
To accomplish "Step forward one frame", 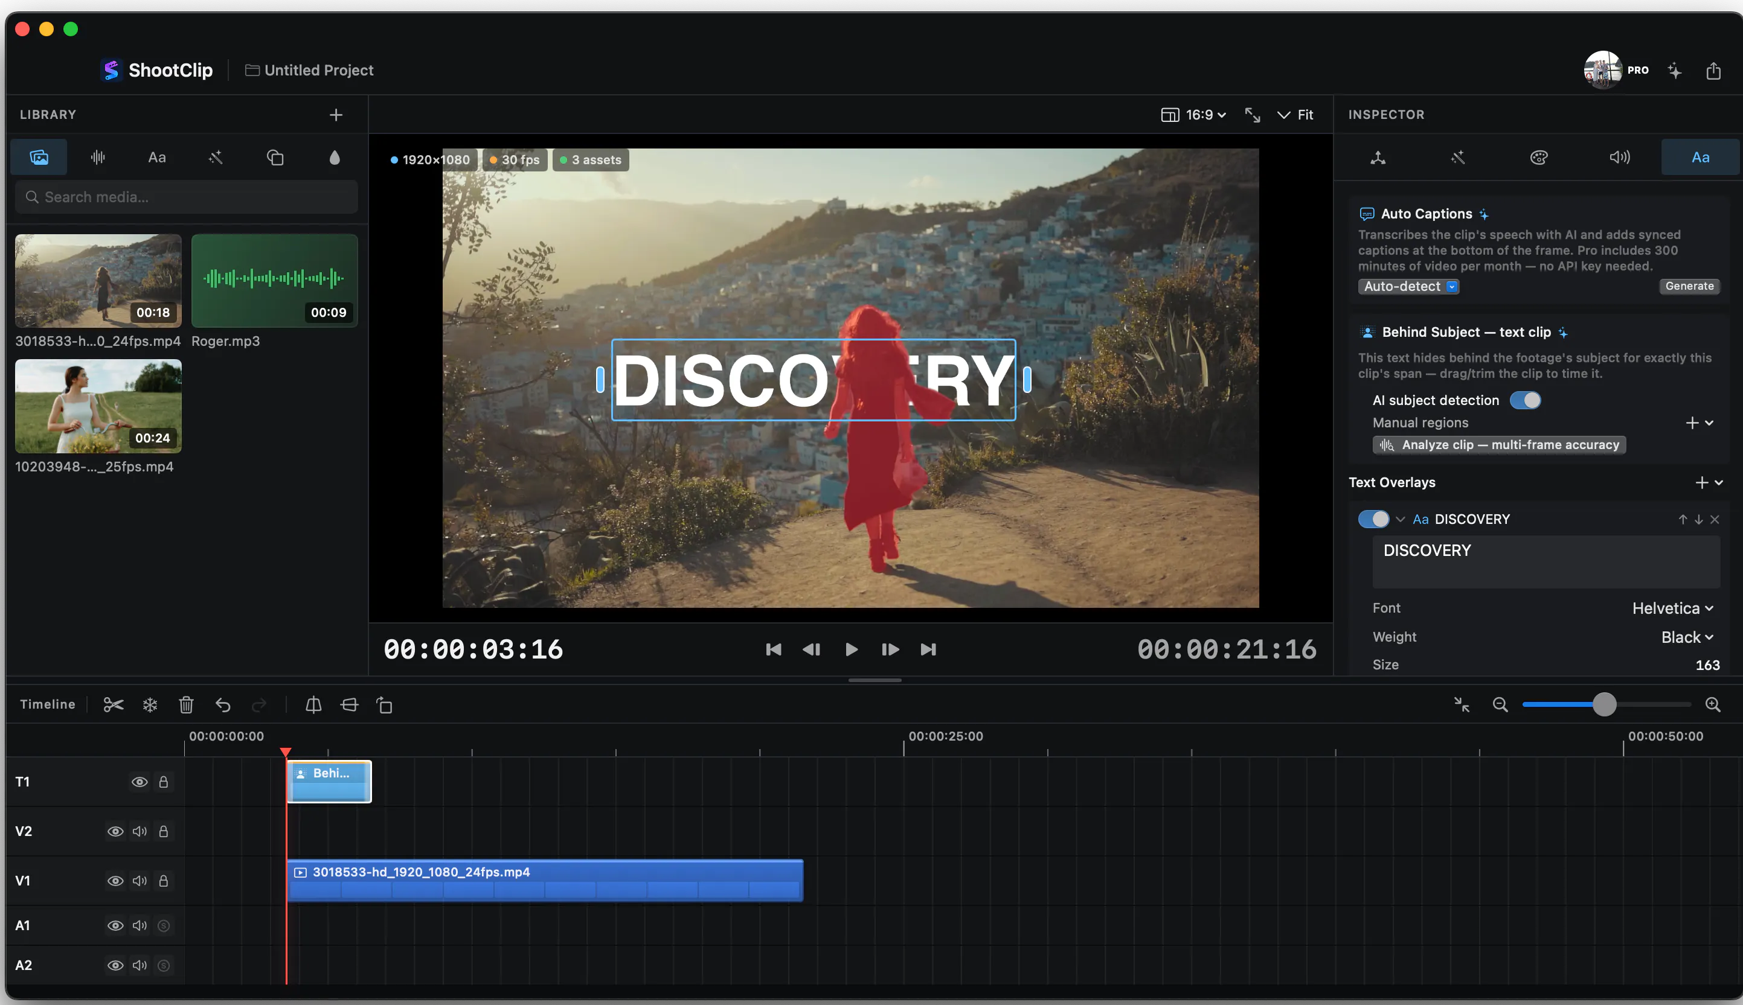I will pos(890,649).
